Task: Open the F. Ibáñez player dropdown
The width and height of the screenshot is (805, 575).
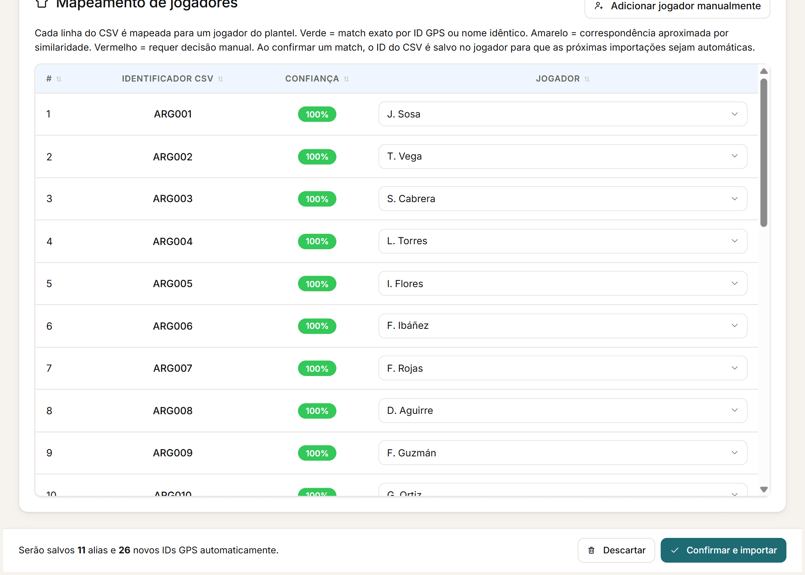Action: click(x=563, y=326)
